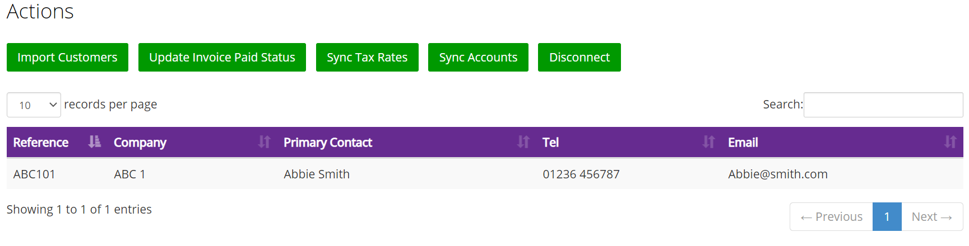Focus the Search input field
Viewport: 969px width, 246px height.
pos(883,105)
